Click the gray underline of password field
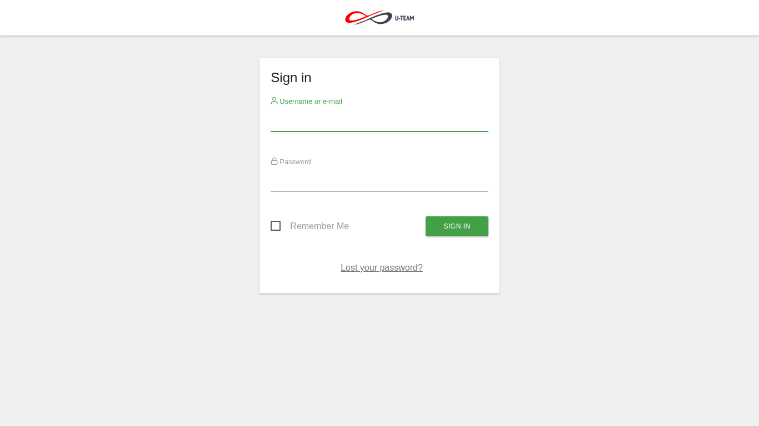This screenshot has width=759, height=426. click(379, 191)
